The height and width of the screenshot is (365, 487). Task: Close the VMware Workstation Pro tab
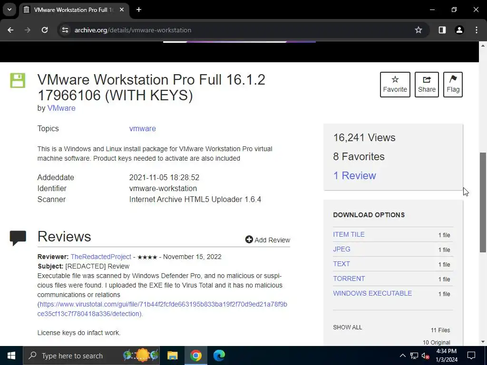[122, 10]
